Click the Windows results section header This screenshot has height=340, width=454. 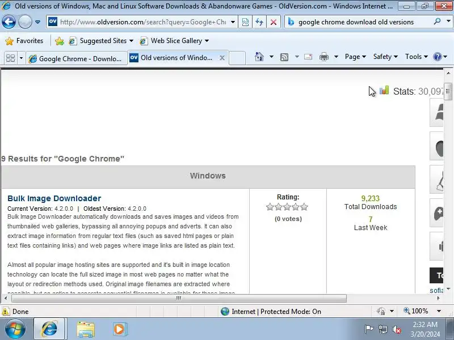click(x=208, y=176)
